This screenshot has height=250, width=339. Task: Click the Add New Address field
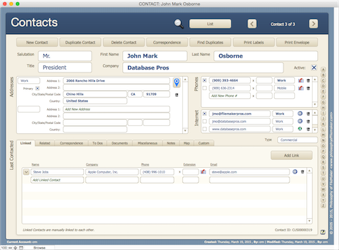click(x=117, y=109)
